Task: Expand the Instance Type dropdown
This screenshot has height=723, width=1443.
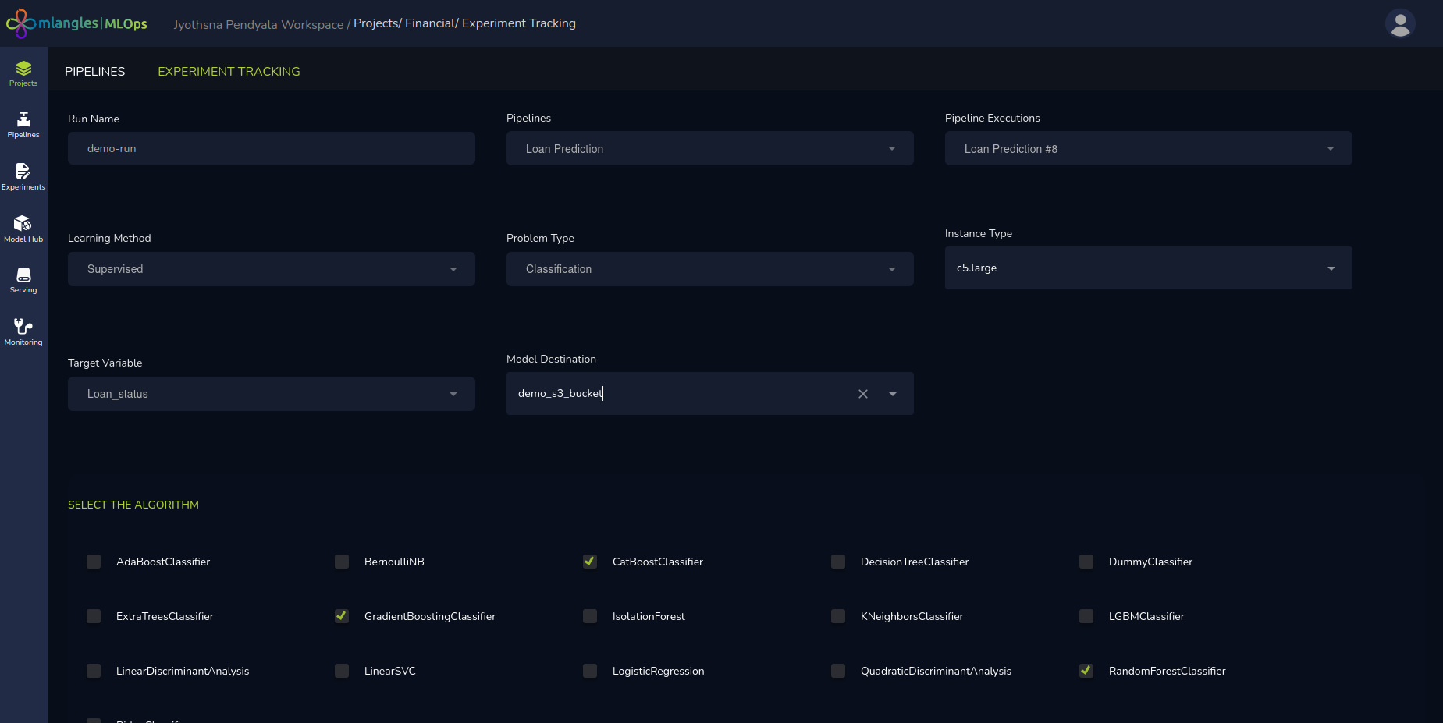Action: point(1147,268)
